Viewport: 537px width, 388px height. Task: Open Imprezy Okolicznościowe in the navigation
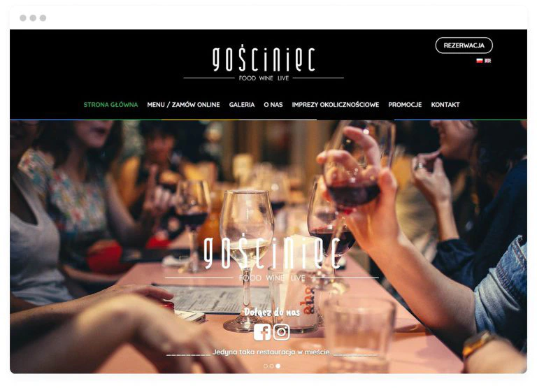336,105
